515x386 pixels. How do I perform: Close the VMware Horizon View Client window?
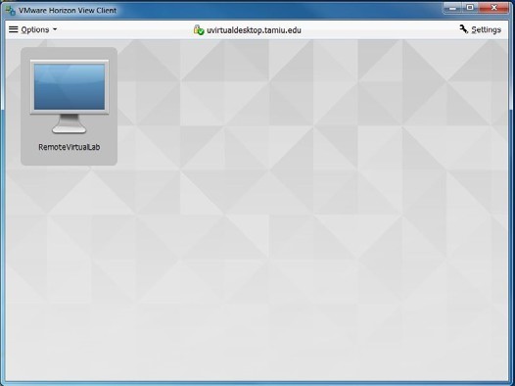(493, 8)
